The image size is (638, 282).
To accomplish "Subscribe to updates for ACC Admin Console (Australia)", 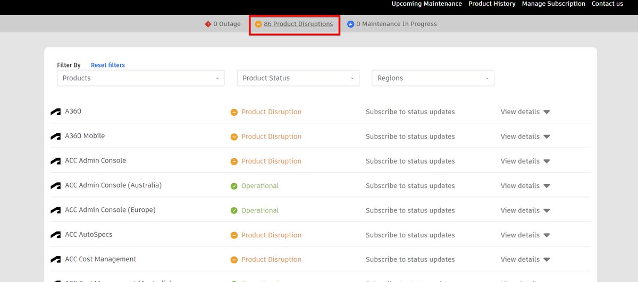I will pos(410,186).
